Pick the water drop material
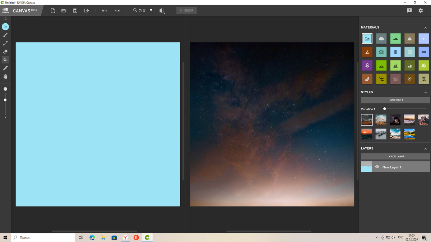The height and width of the screenshot is (242, 431). pos(424,38)
